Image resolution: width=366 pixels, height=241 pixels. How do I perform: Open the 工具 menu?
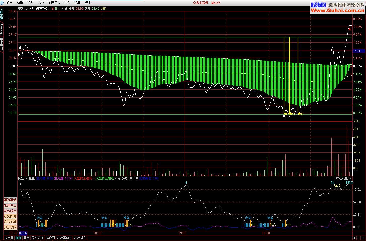(x=77, y=3)
